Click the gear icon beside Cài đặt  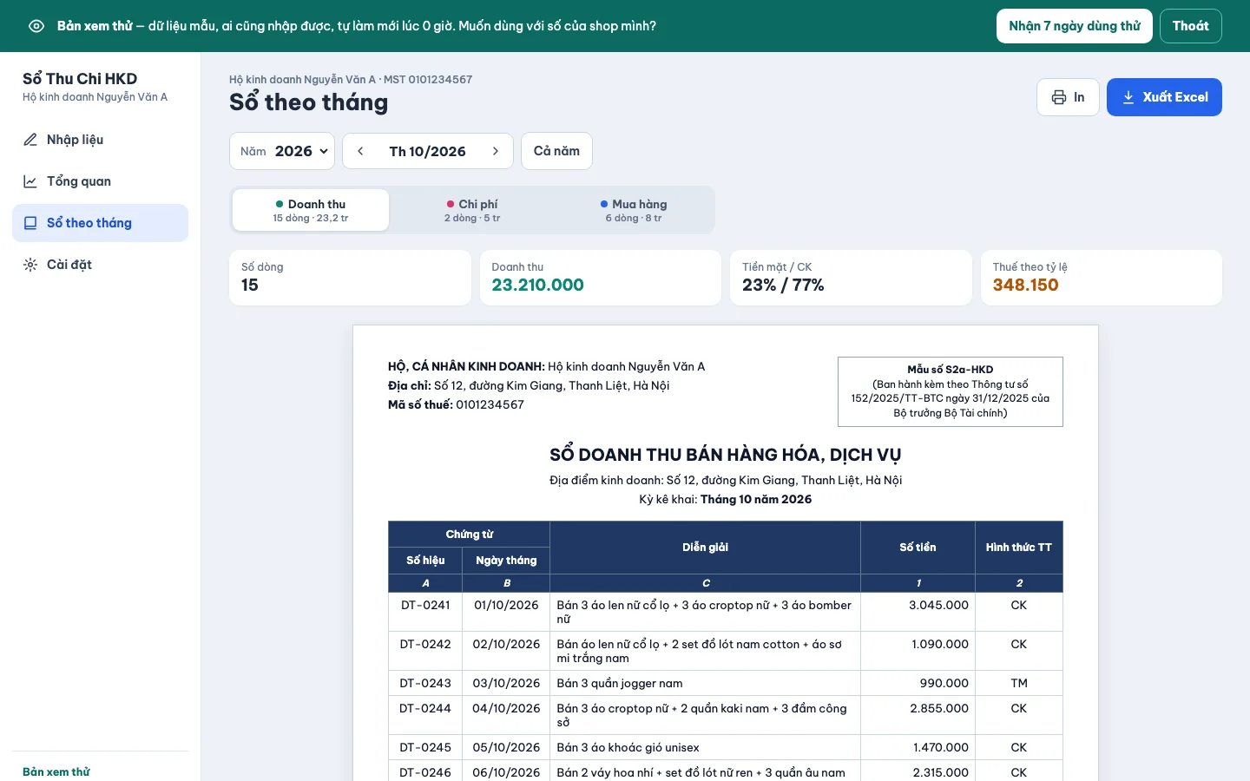30,265
